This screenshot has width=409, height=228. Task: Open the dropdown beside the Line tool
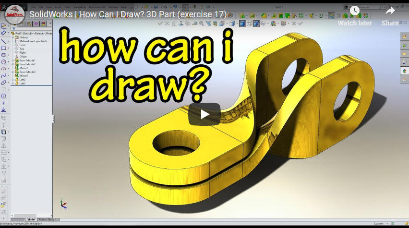click(8, 42)
